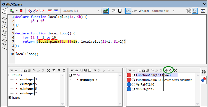The height and width of the screenshot is (107, 208).
Task: Start debugging with the green play icon
Action: (12, 11)
